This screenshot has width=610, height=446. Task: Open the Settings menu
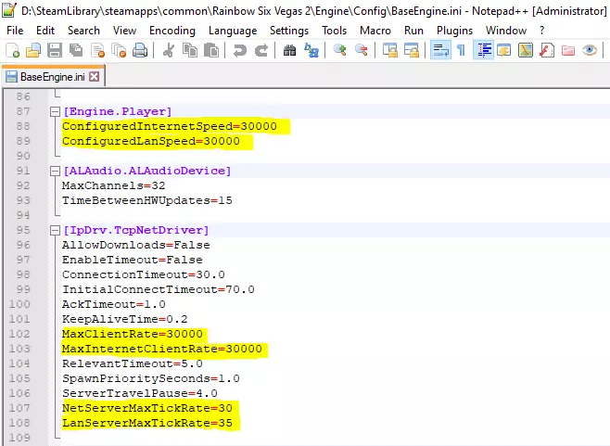pyautogui.click(x=289, y=31)
